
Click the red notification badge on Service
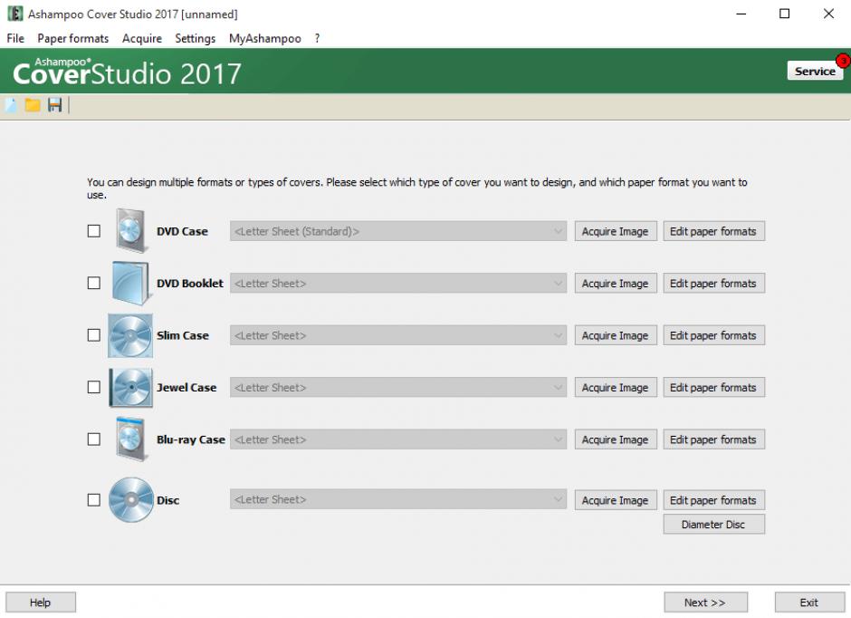click(843, 61)
